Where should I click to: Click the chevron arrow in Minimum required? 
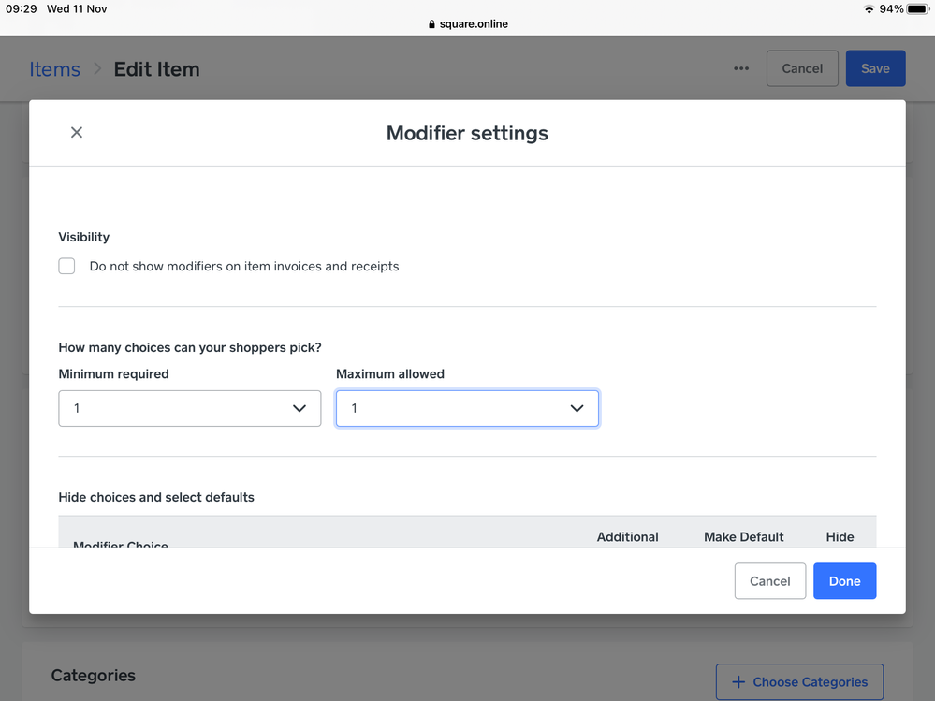click(x=299, y=409)
